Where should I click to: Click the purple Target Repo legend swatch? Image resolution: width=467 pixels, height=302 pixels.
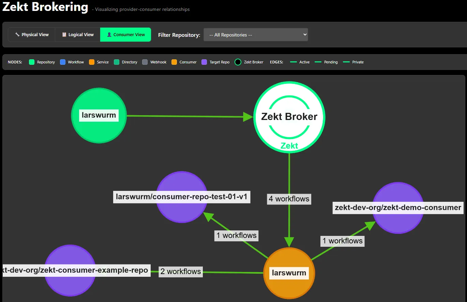point(205,62)
